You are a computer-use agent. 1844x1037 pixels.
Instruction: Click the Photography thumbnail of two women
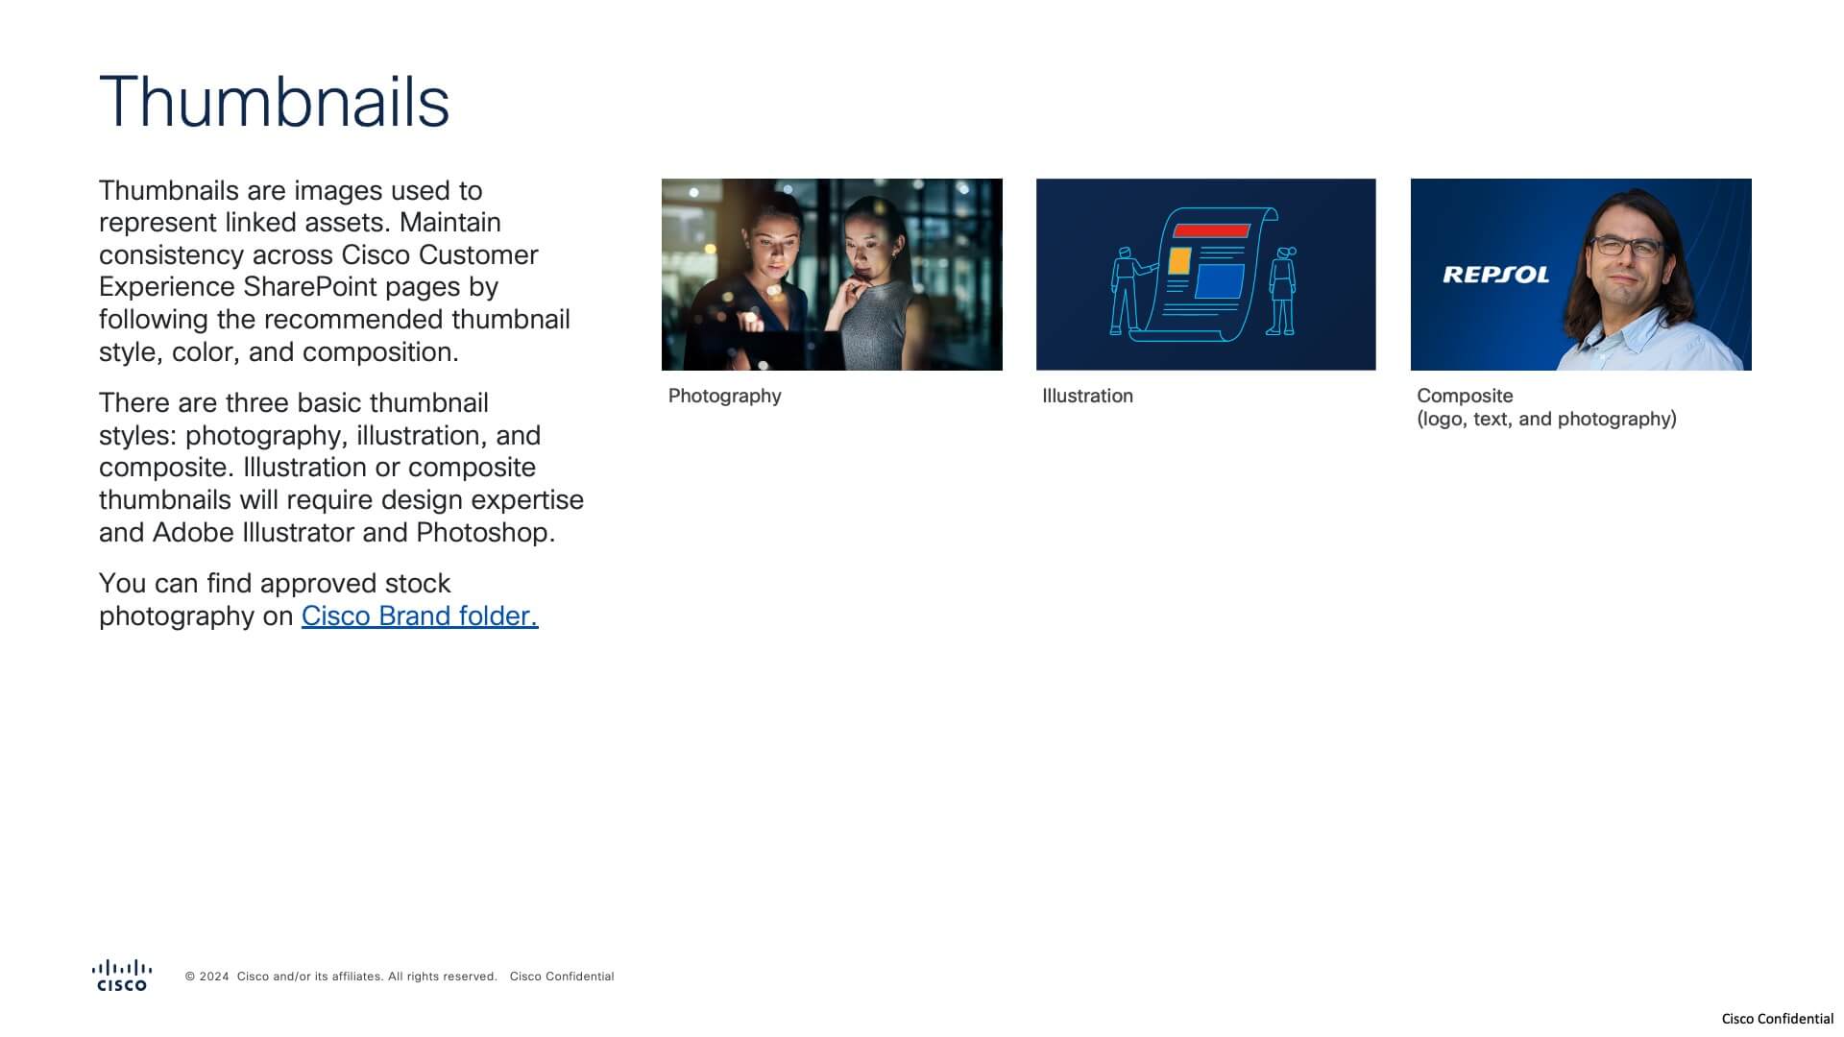tap(832, 275)
